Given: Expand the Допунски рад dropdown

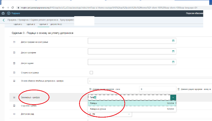Looking at the screenshot, I should point(129,114).
